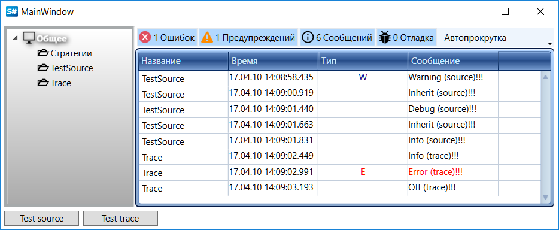Select the Off (trace)!!! message

(432, 187)
